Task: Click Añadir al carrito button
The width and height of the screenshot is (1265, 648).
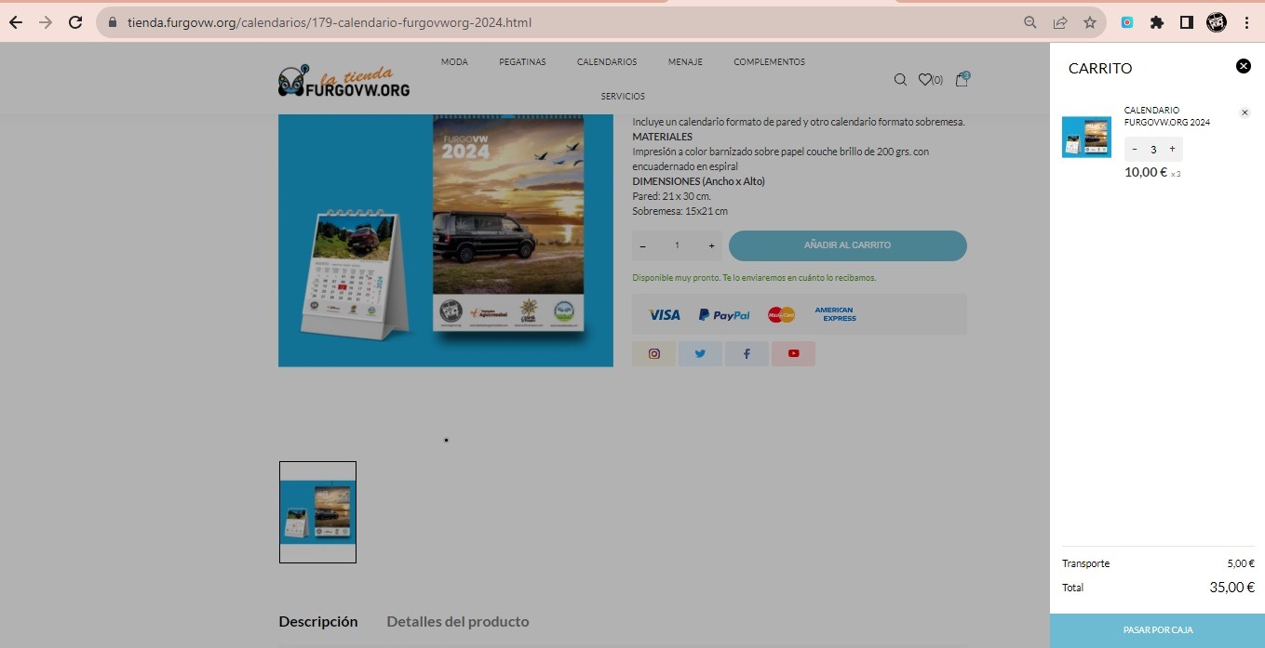Action: pos(847,245)
